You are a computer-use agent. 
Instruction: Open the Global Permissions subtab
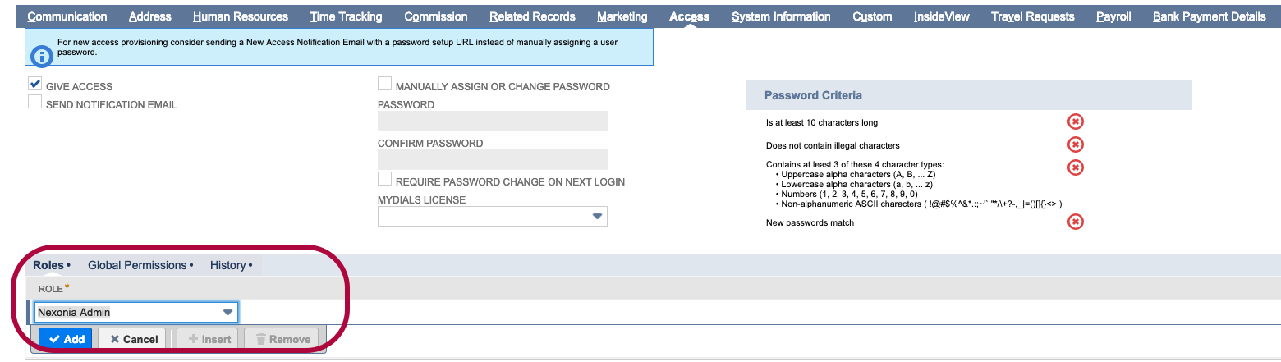click(137, 265)
